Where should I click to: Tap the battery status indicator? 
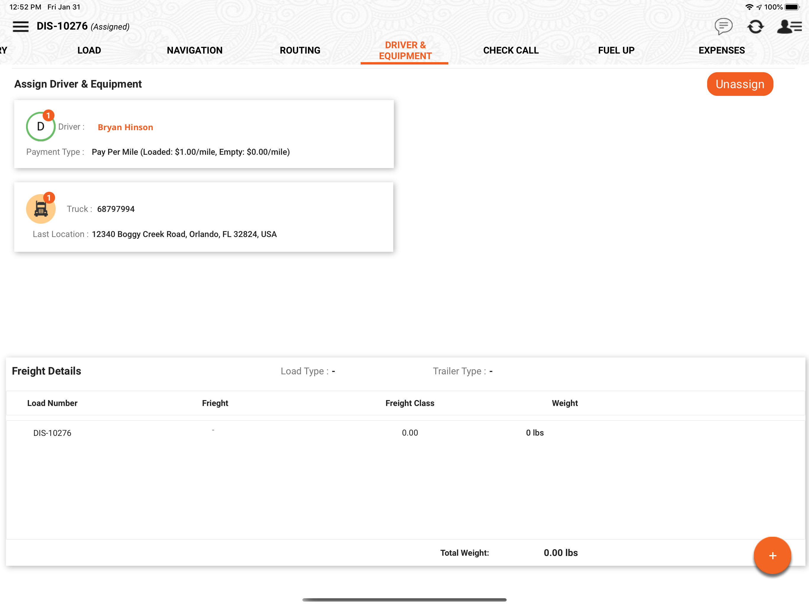coord(792,7)
